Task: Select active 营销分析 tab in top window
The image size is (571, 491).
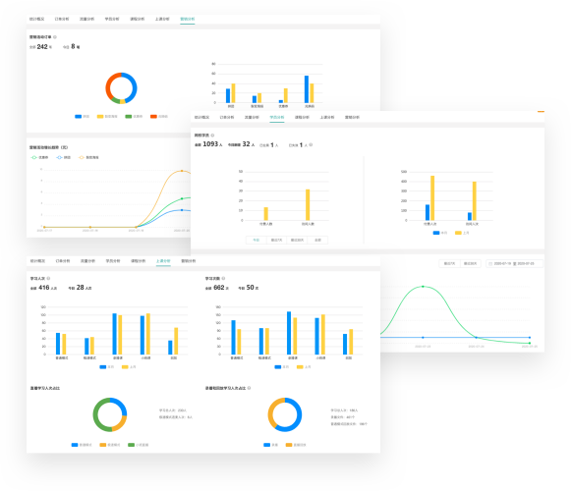Action: point(187,19)
